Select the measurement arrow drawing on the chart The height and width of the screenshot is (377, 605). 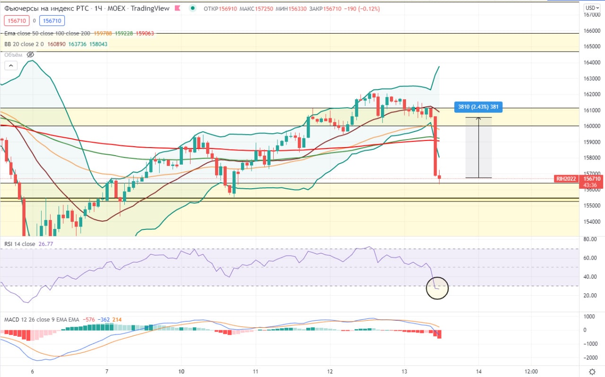point(478,148)
